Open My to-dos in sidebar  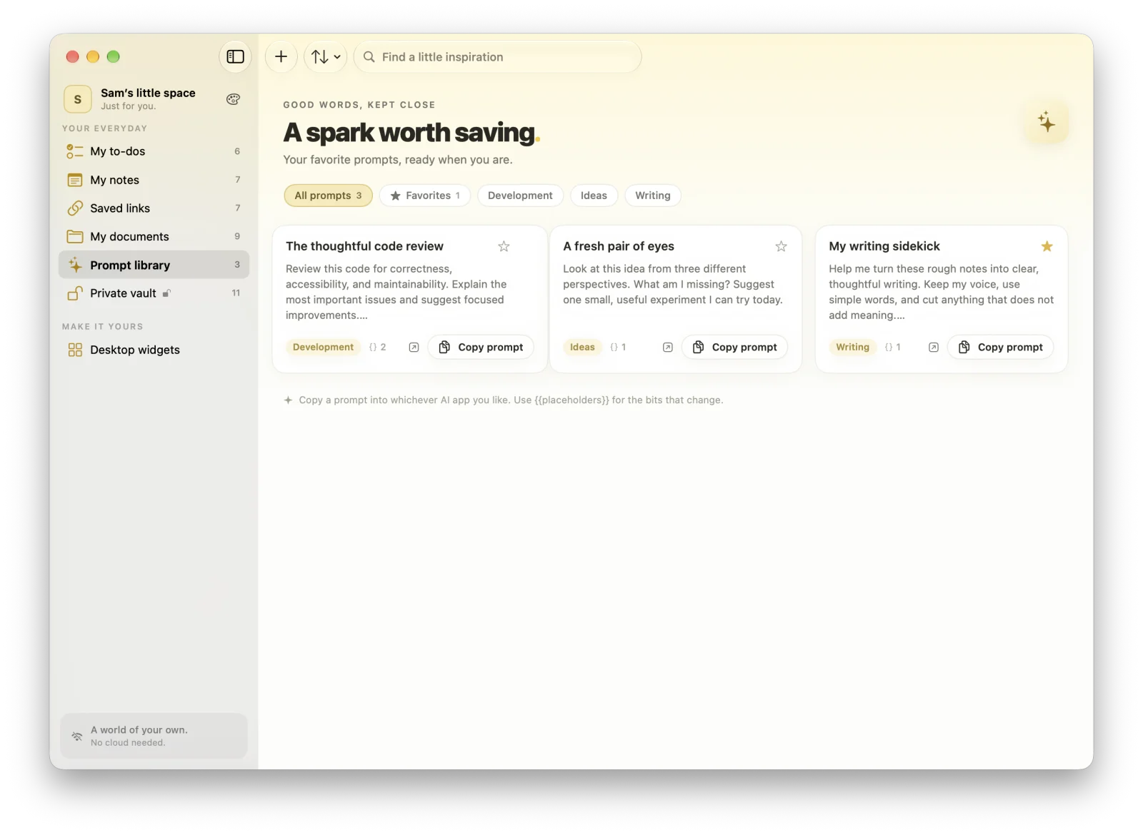pos(154,151)
